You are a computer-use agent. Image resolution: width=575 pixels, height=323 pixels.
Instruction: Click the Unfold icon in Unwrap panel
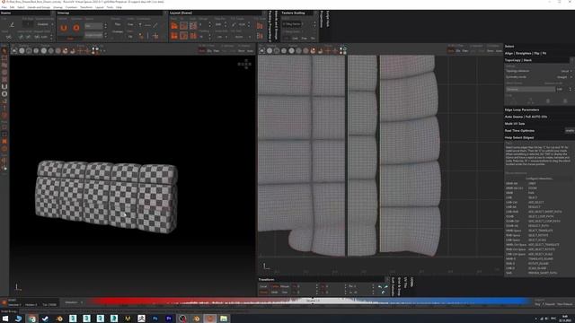[x=64, y=28]
